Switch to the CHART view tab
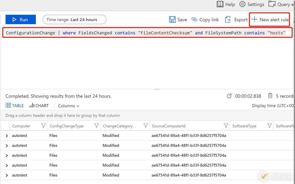Image resolution: width=295 pixels, height=184 pixels. (38, 105)
